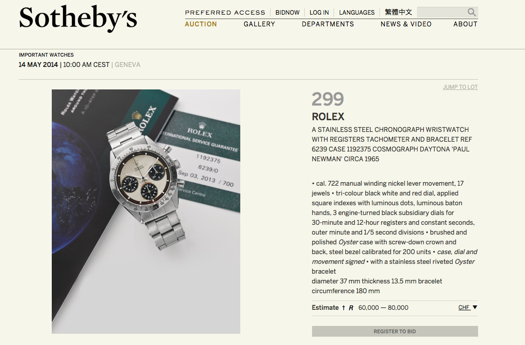Enlarge the Rolex Daytona watch photo

[146, 212]
